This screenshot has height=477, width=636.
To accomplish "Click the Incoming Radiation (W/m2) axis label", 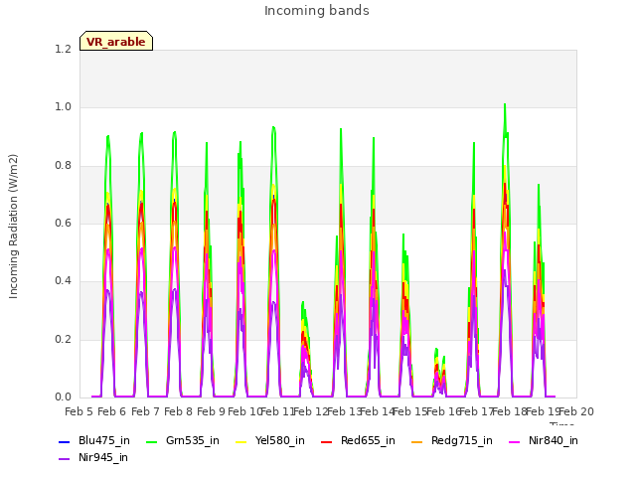I will 13,227.
